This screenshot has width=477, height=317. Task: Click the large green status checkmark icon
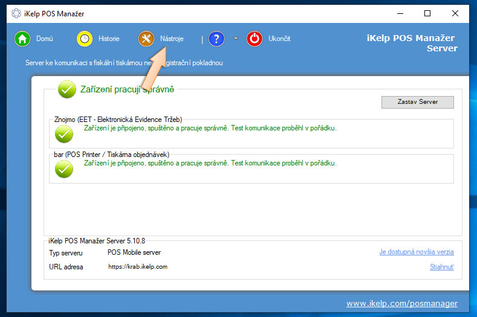tap(67, 89)
